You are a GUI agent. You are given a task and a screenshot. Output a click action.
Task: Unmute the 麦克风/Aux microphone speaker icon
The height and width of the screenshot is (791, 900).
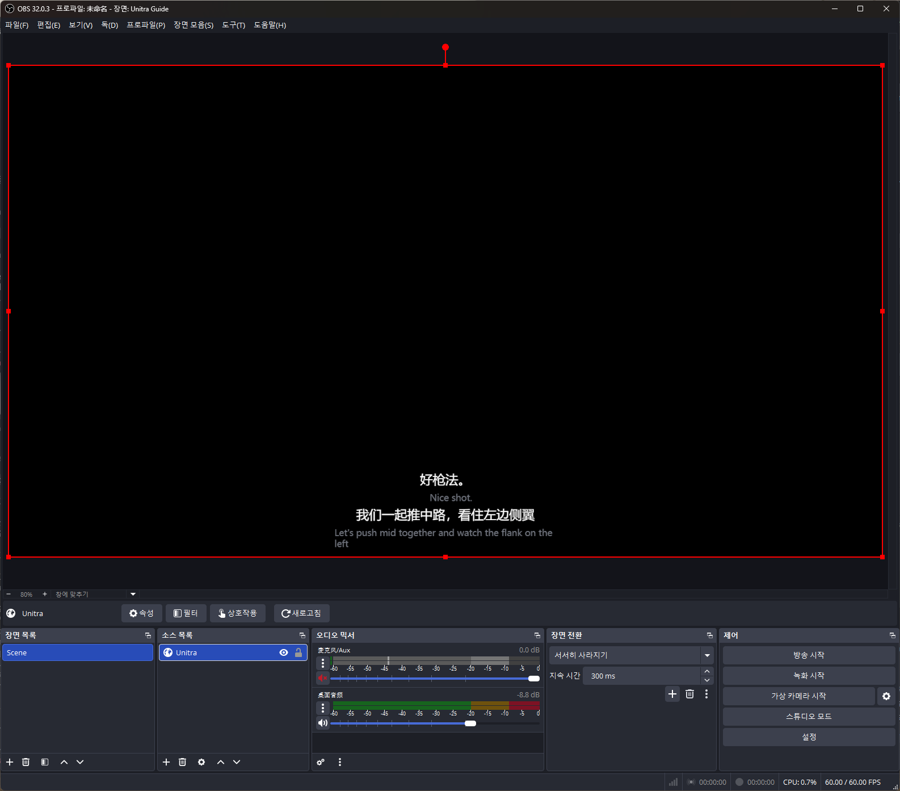[323, 678]
